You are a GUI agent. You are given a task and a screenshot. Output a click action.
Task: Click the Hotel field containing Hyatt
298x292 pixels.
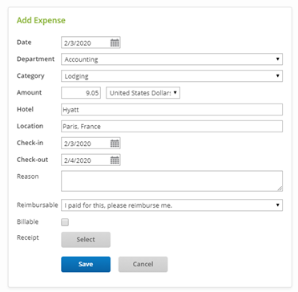tap(171, 110)
